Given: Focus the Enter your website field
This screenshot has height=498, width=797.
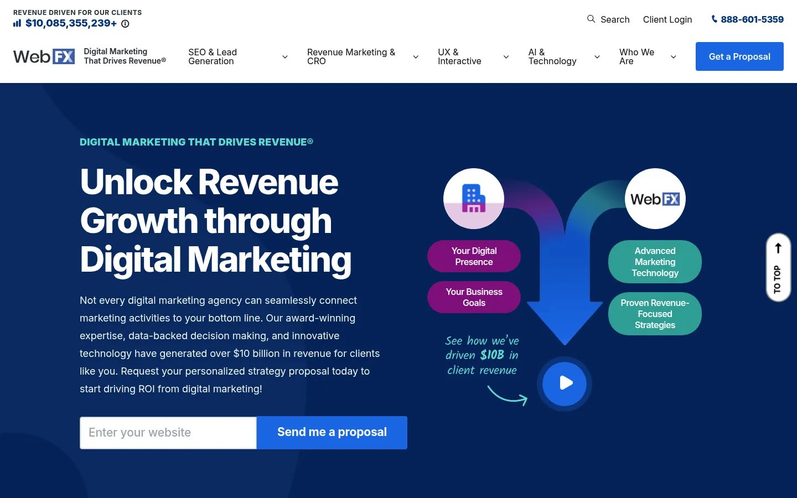Looking at the screenshot, I should point(168,433).
